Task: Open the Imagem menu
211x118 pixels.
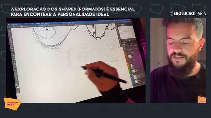Action: [x=32, y=24]
